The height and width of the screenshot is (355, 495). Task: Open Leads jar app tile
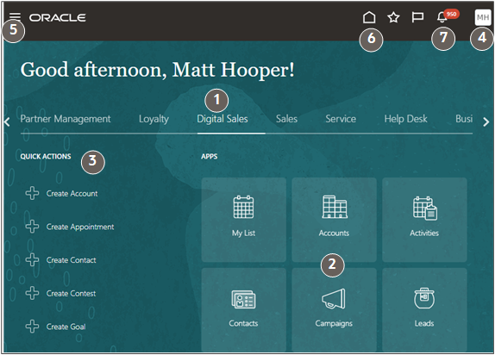click(424, 310)
